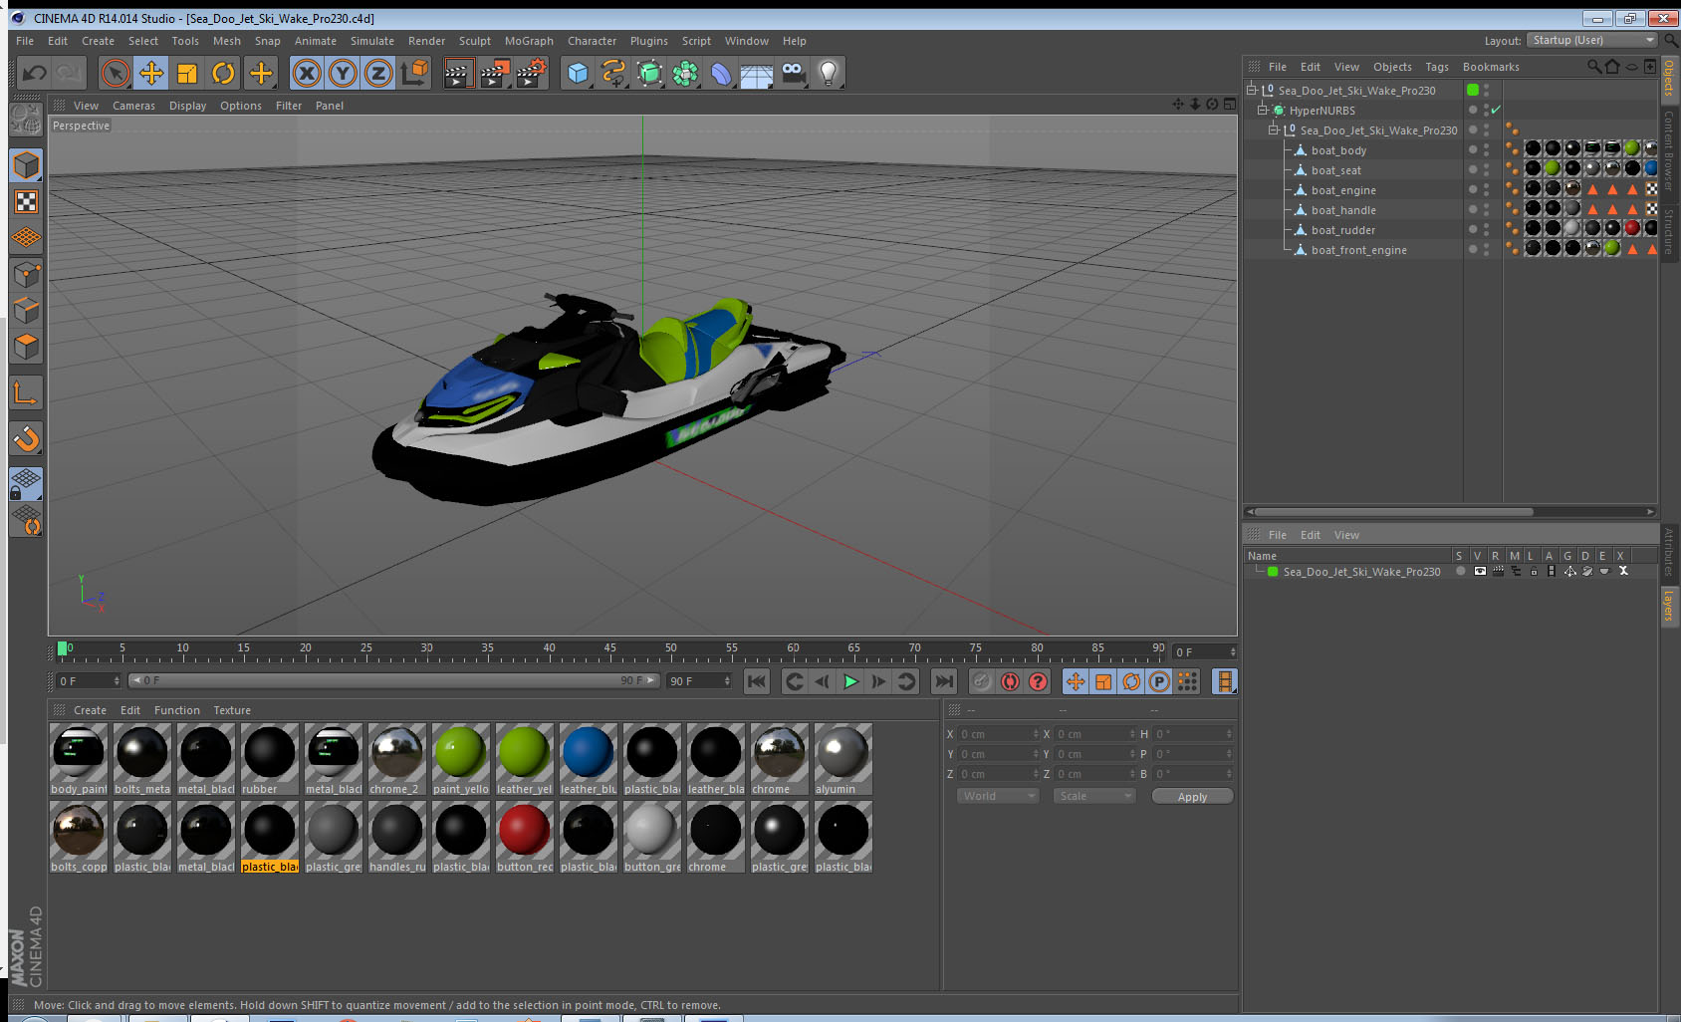Screen dimensions: 1681x1022
Task: Open the viewport Cameras menu
Action: tap(133, 106)
